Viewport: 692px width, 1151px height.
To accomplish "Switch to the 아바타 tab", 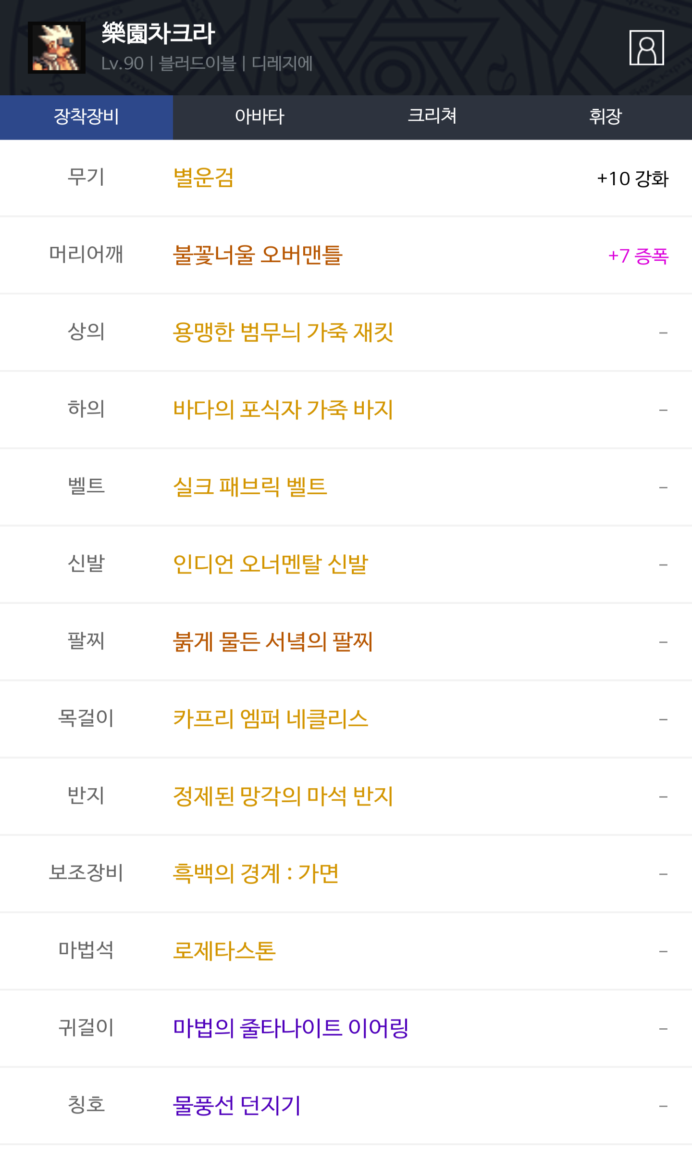I will coord(259,117).
